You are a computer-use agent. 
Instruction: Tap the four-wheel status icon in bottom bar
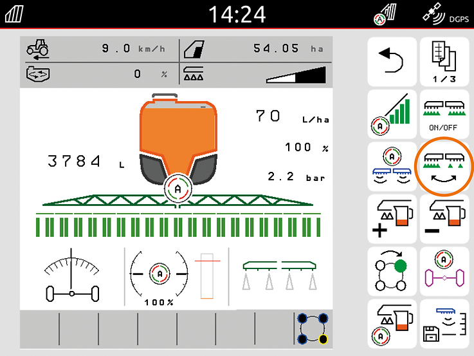click(313, 328)
